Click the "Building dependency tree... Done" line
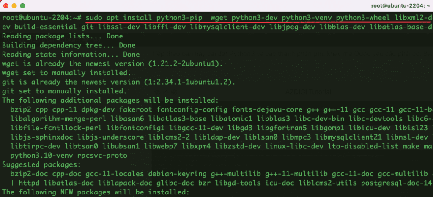 click(x=63, y=46)
